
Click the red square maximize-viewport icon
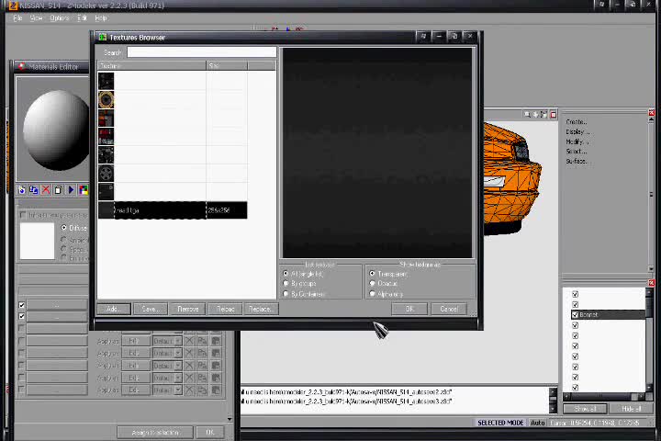pyautogui.click(x=553, y=114)
